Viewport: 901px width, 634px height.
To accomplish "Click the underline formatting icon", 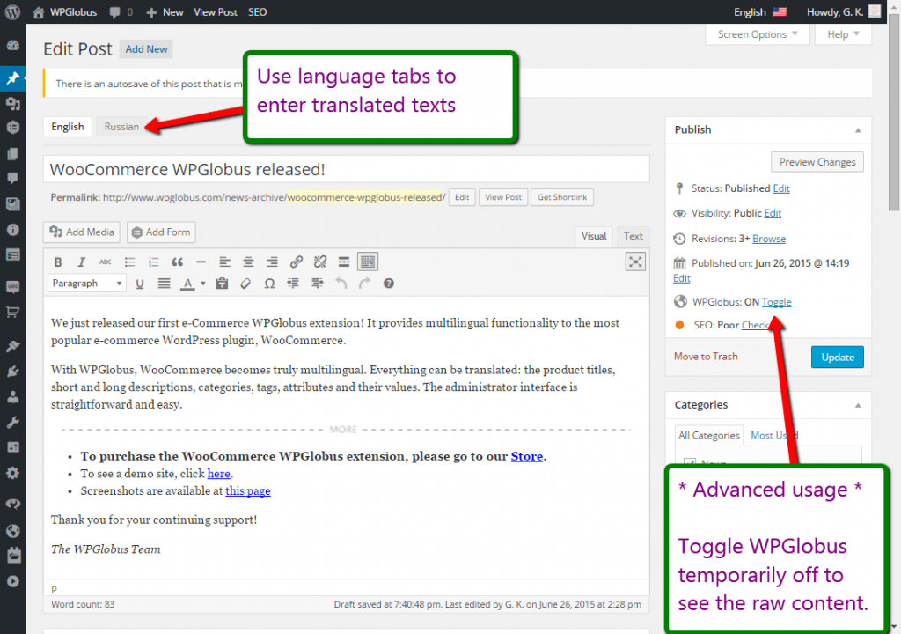I will tap(140, 284).
